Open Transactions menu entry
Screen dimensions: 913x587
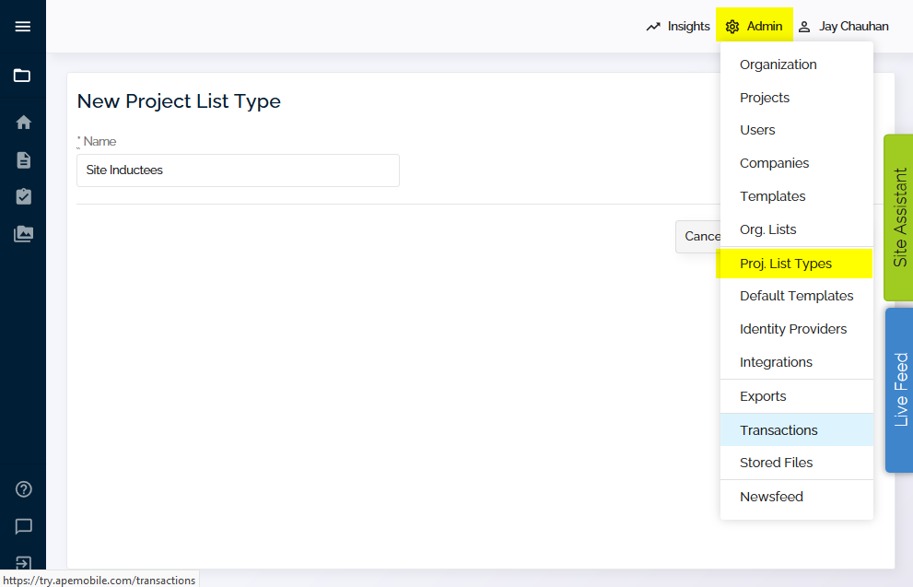(x=797, y=430)
